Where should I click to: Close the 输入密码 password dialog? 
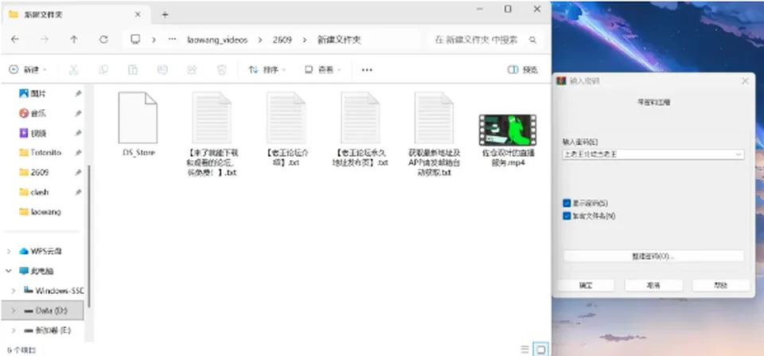point(745,81)
